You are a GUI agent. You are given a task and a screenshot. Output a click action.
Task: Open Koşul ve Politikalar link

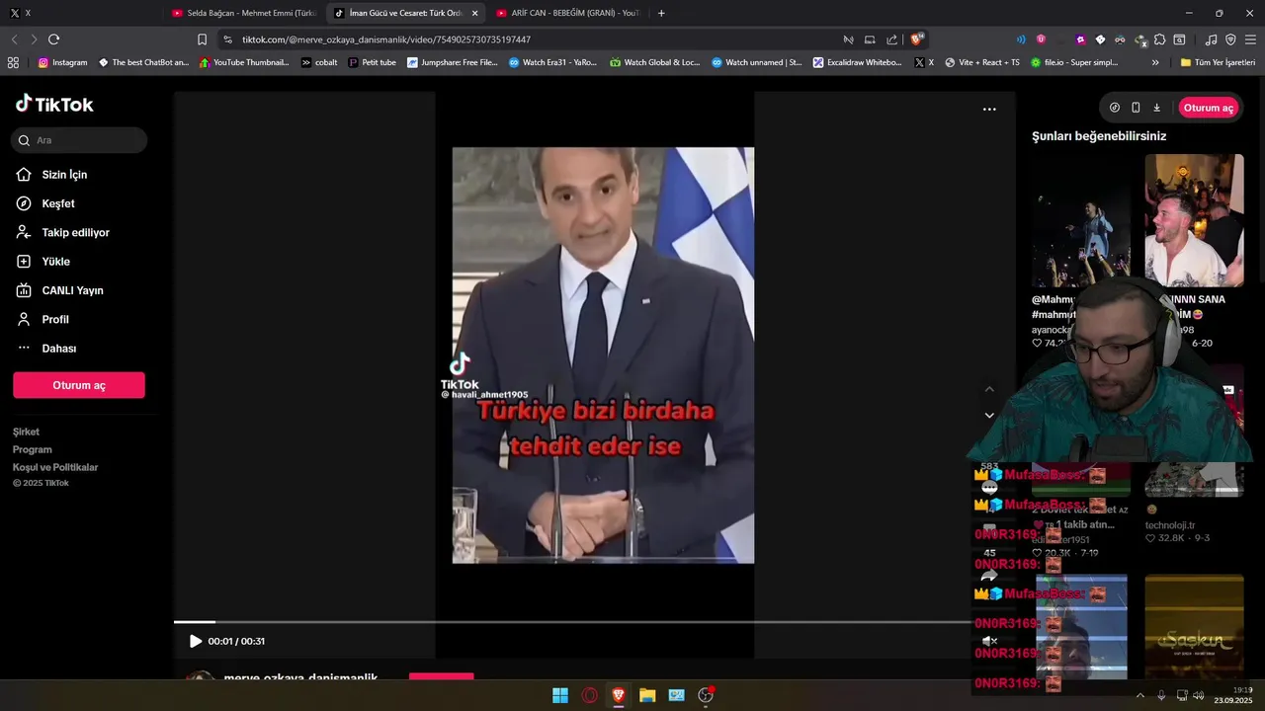click(55, 467)
